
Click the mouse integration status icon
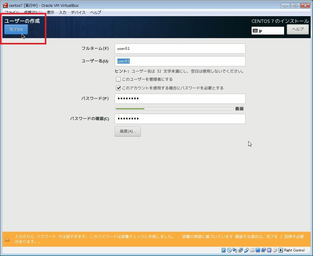[x=275, y=250]
